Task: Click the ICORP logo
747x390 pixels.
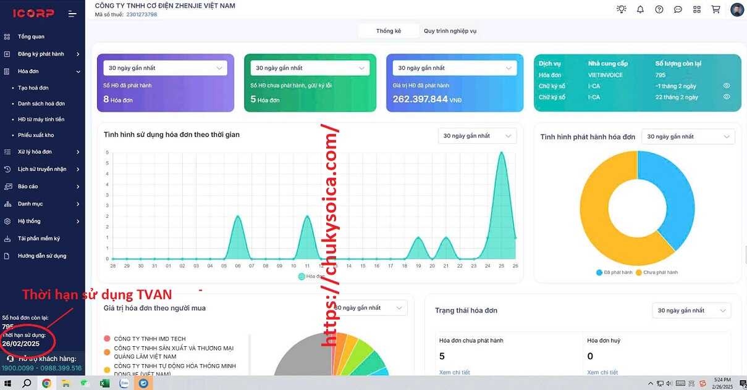Action: pos(33,13)
